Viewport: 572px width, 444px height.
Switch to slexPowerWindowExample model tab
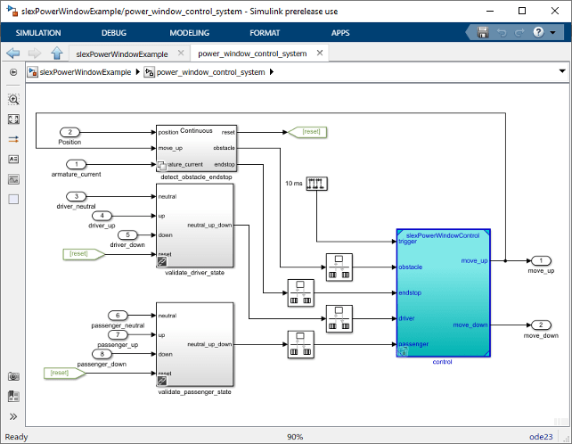[x=122, y=54]
